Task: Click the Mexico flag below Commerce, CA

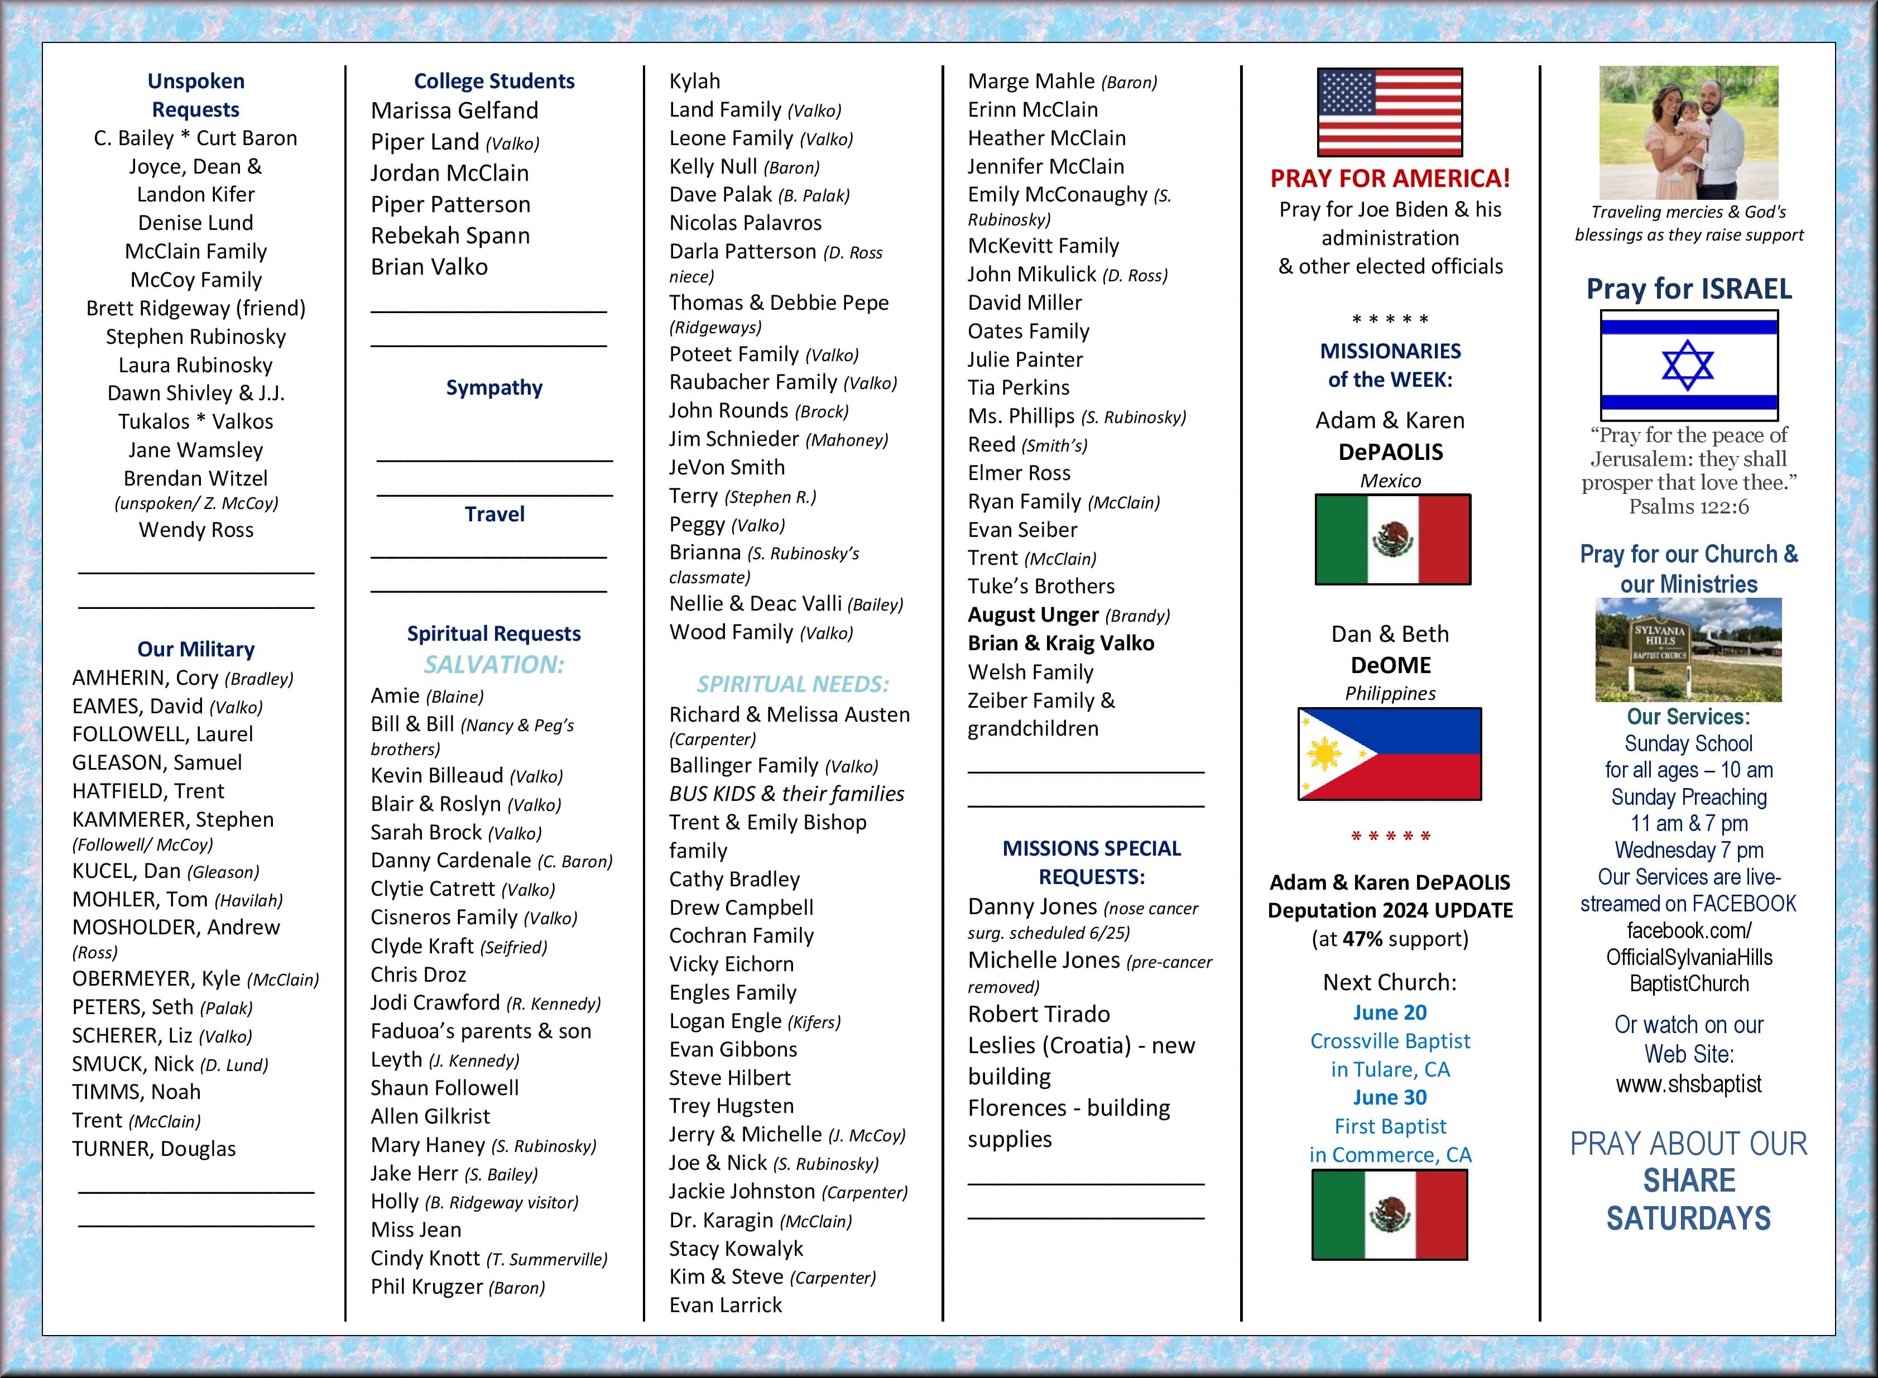Action: click(x=1389, y=1214)
